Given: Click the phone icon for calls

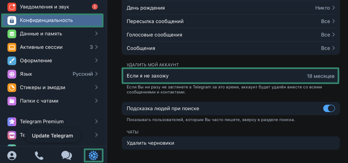Looking at the screenshot, I should coord(39,156).
